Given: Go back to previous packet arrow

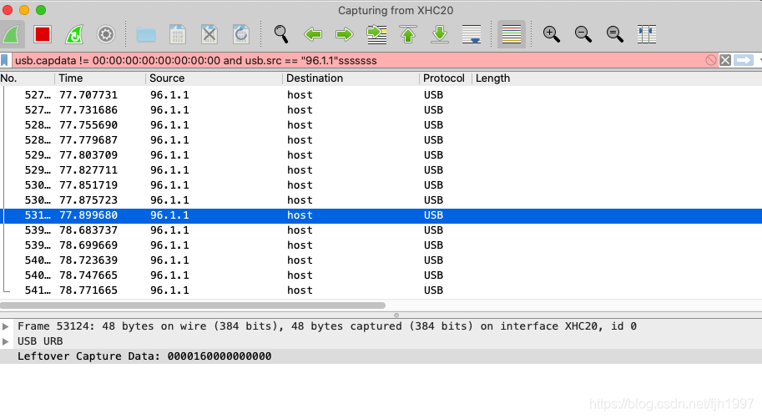Looking at the screenshot, I should pyautogui.click(x=313, y=34).
